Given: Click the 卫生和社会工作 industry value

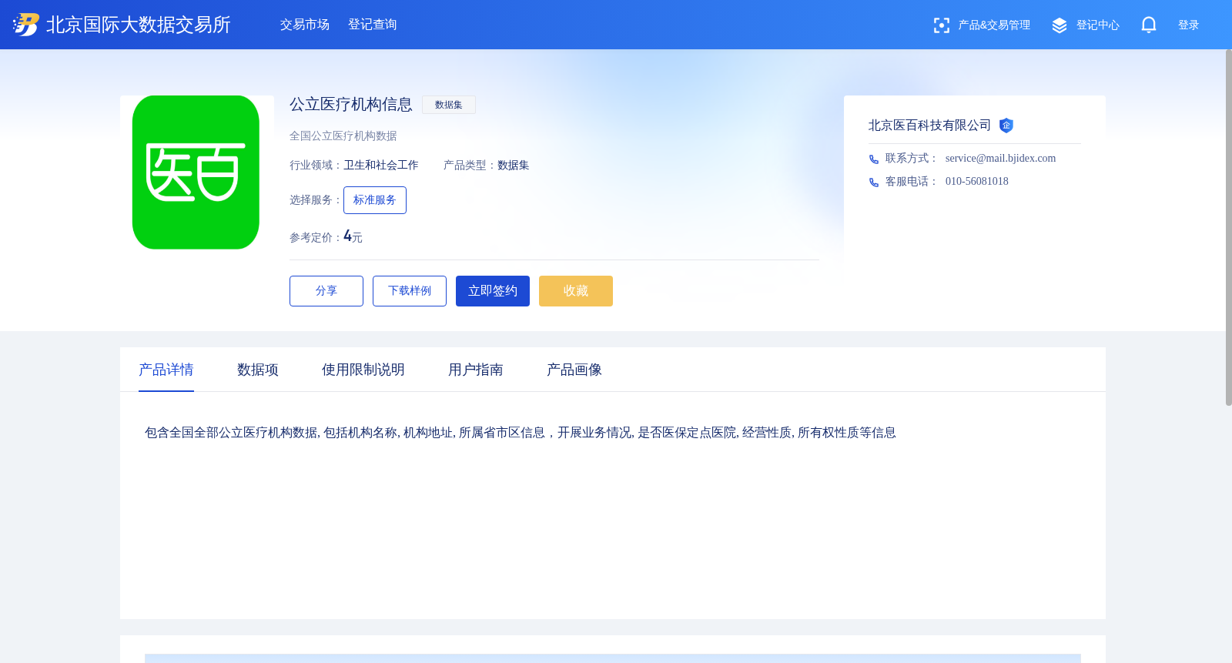Looking at the screenshot, I should (381, 166).
